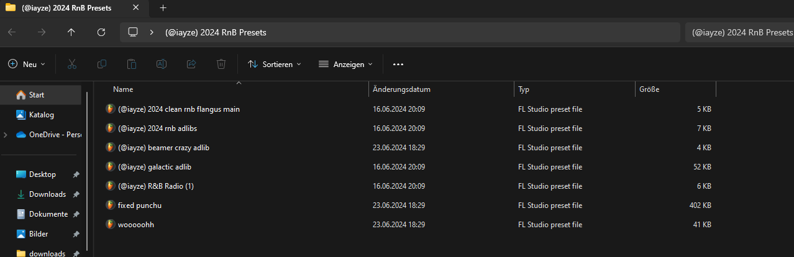Image resolution: width=794 pixels, height=257 pixels.
Task: Click the Copy icon in the toolbar
Action: (102, 64)
